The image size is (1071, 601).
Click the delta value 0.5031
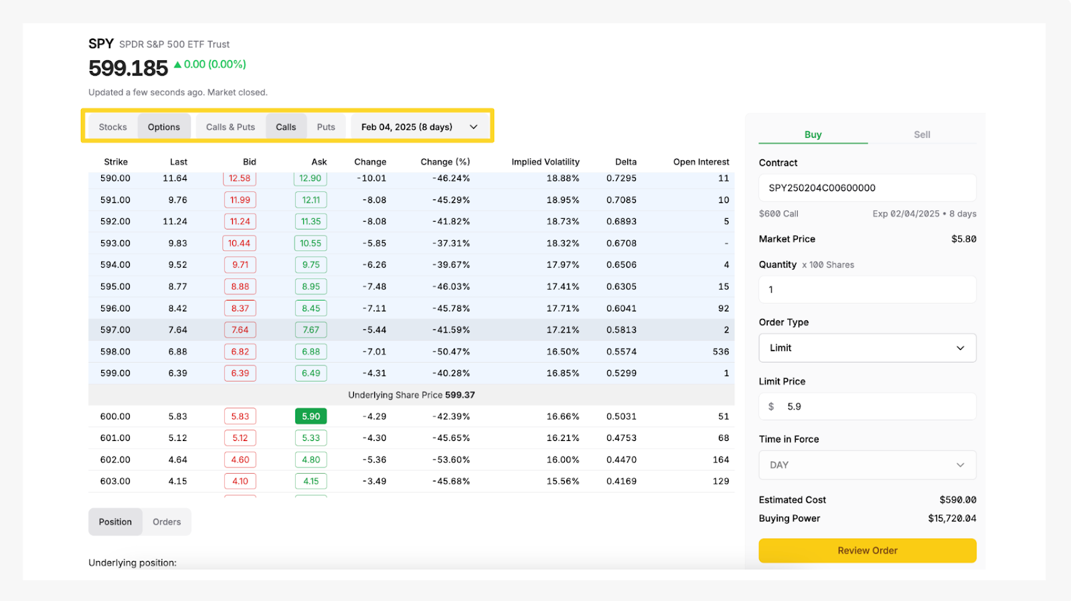(621, 416)
